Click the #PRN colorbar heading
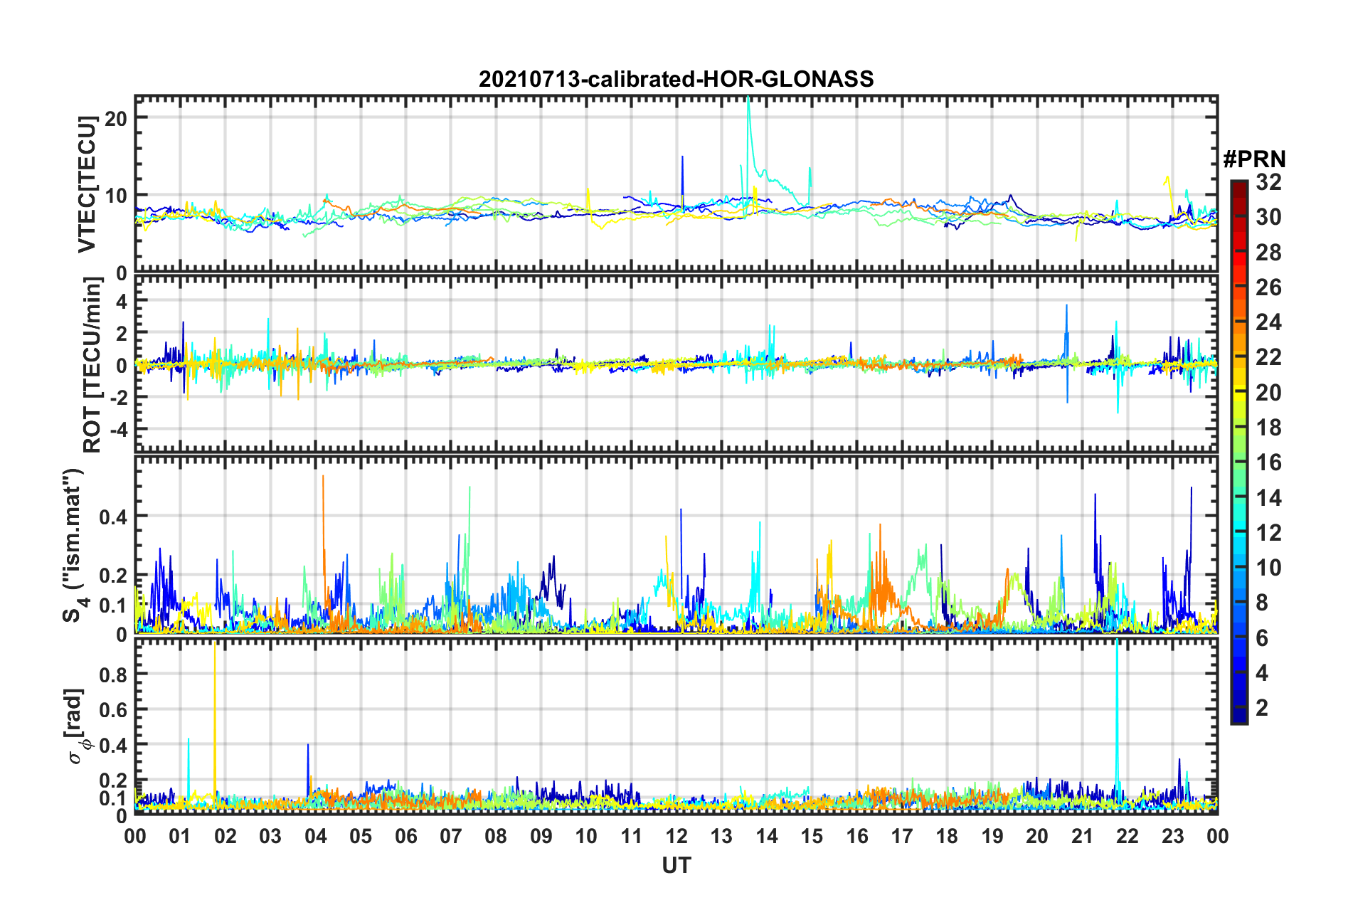 coord(1253,159)
